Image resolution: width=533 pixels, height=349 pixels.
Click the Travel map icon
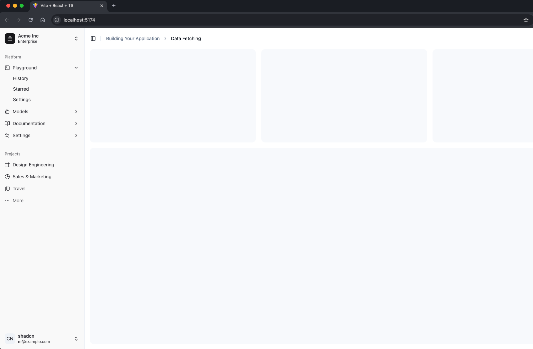pyautogui.click(x=7, y=189)
